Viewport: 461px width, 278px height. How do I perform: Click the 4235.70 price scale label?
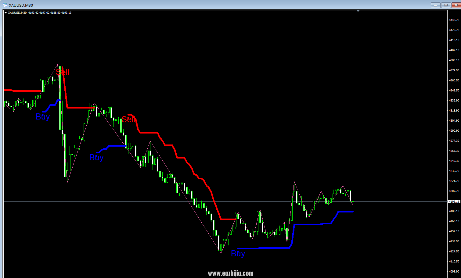(x=454, y=171)
